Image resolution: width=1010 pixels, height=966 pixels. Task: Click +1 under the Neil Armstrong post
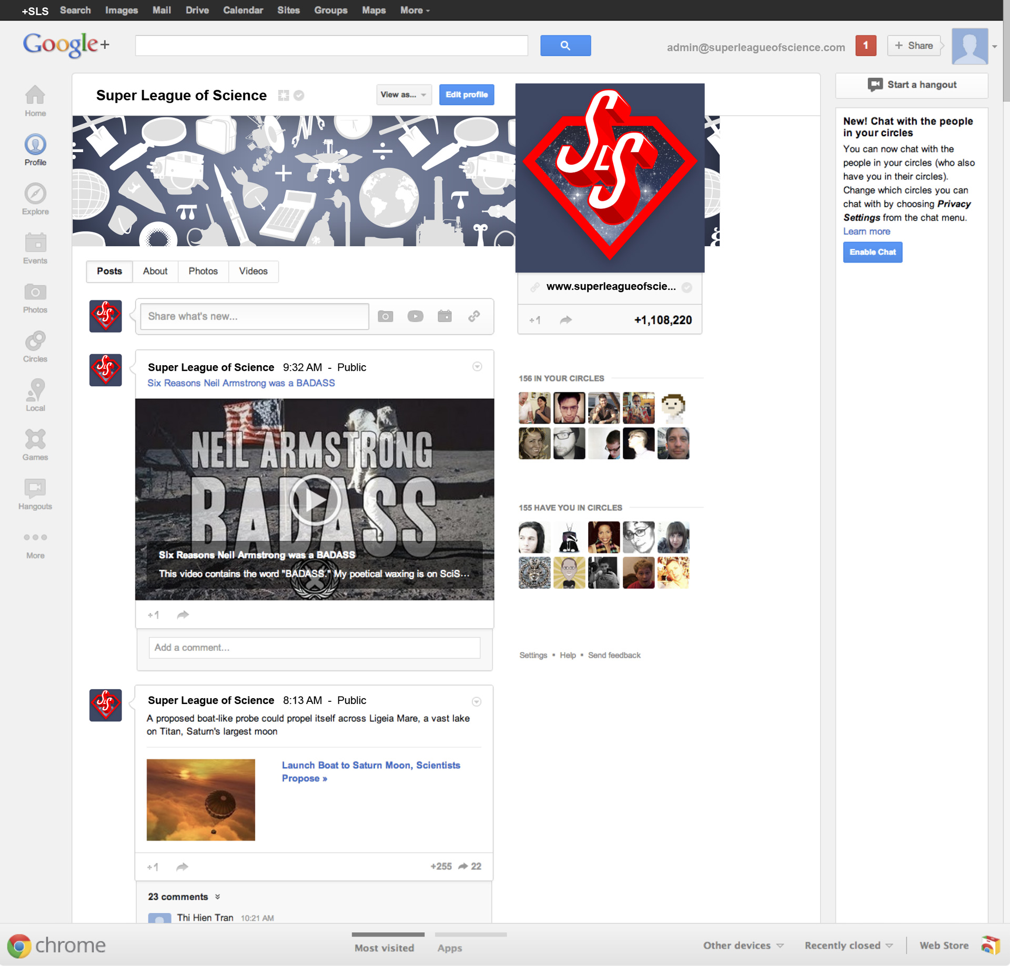point(153,615)
